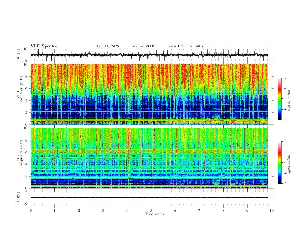Screen dimensions: 306x236
Task: Click the "Time (min)" axis label
Action: 155,214
